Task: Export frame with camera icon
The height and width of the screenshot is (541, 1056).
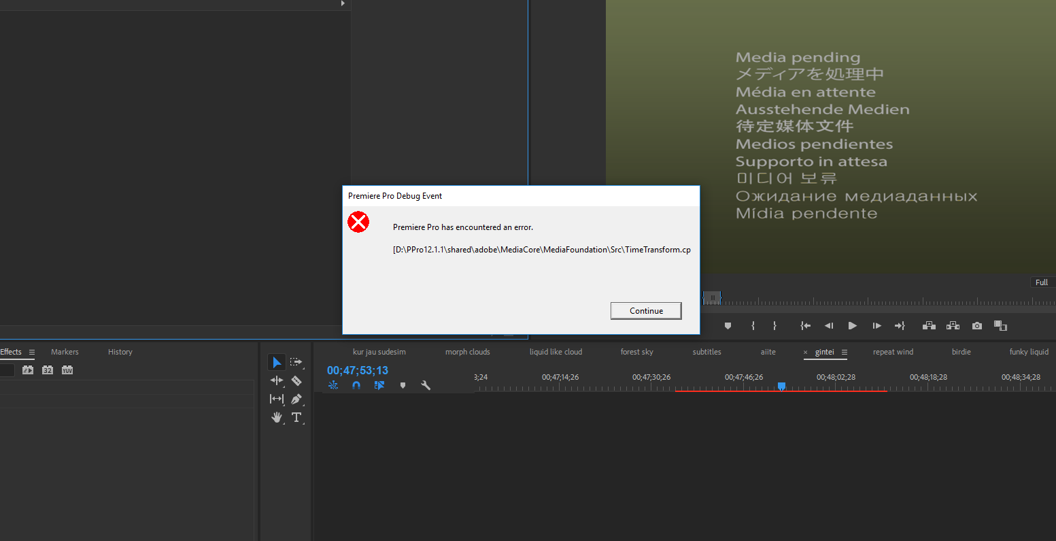Action: (977, 326)
